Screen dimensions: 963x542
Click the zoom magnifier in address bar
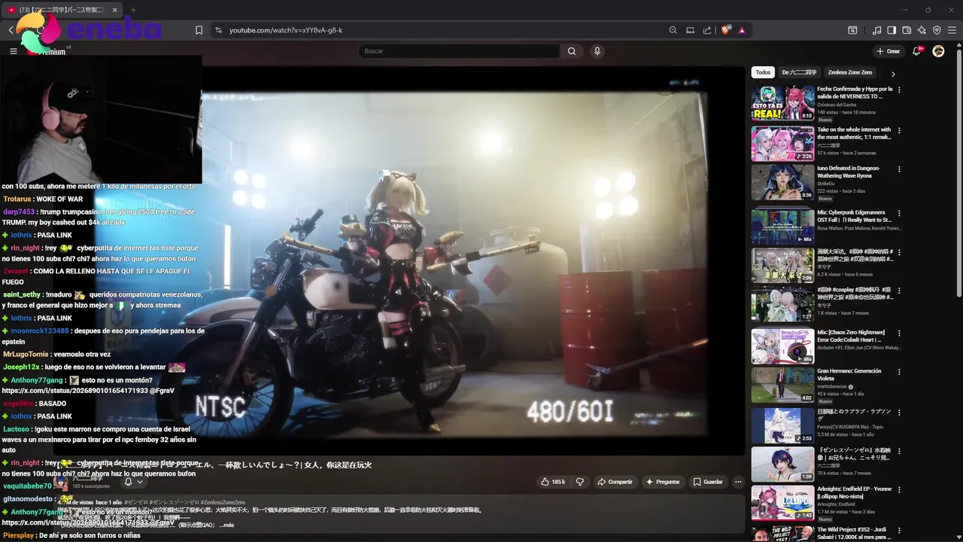[673, 30]
